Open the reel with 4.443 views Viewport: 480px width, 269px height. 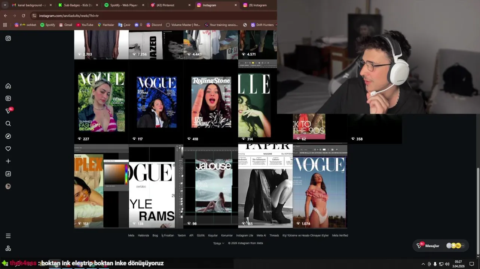point(211,44)
